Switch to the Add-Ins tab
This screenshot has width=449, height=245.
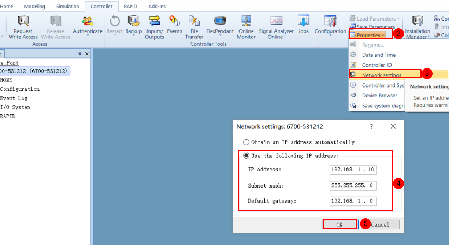click(157, 6)
